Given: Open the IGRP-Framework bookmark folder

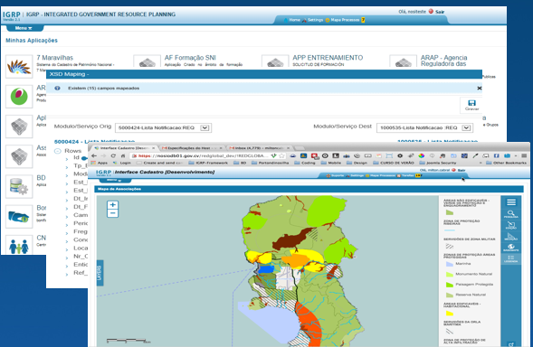Looking at the screenshot, I should 208,163.
